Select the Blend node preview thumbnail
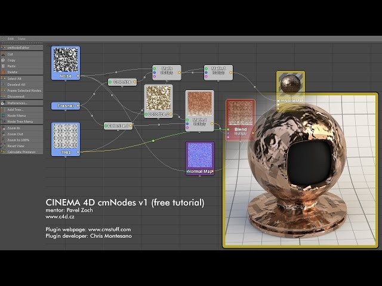Viewport: 382px width, 286px height. 241,113
